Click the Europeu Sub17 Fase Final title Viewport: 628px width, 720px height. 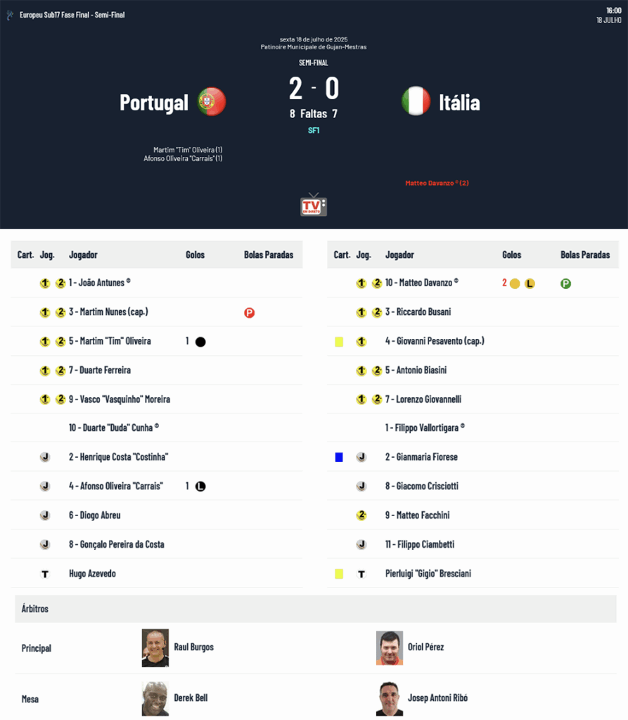(72, 15)
